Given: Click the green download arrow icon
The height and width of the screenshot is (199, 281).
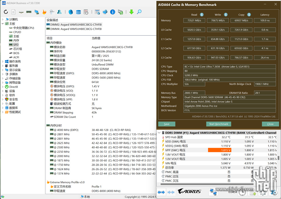Looking at the screenshot, I should coord(131,12).
